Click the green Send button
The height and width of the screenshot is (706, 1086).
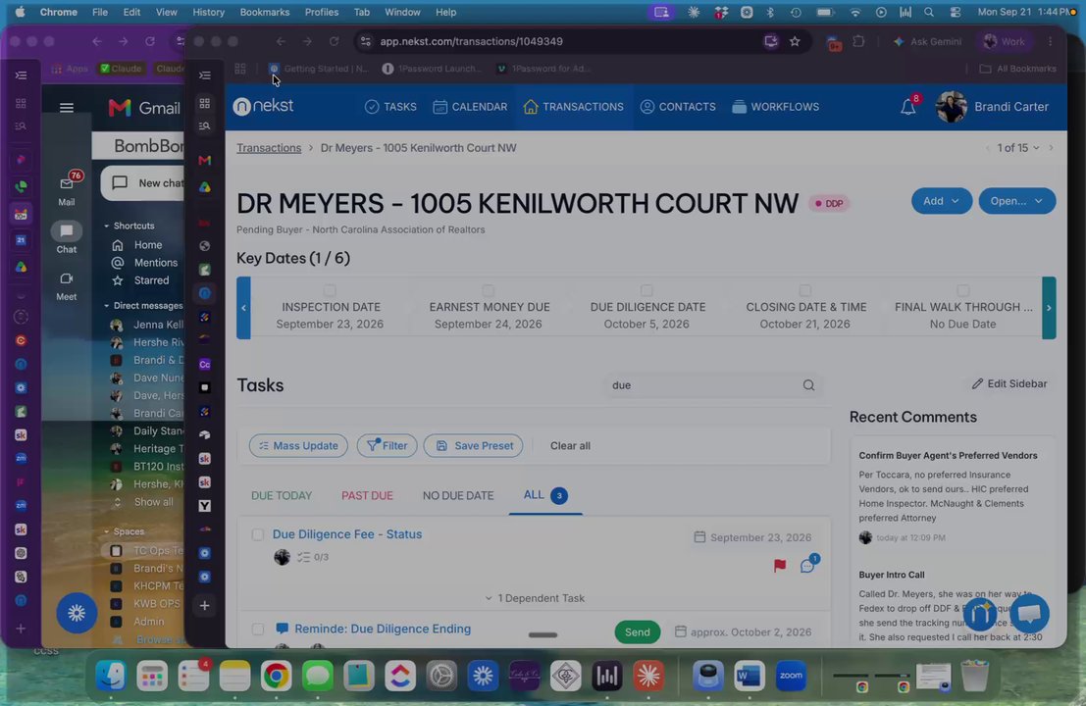[x=638, y=631]
